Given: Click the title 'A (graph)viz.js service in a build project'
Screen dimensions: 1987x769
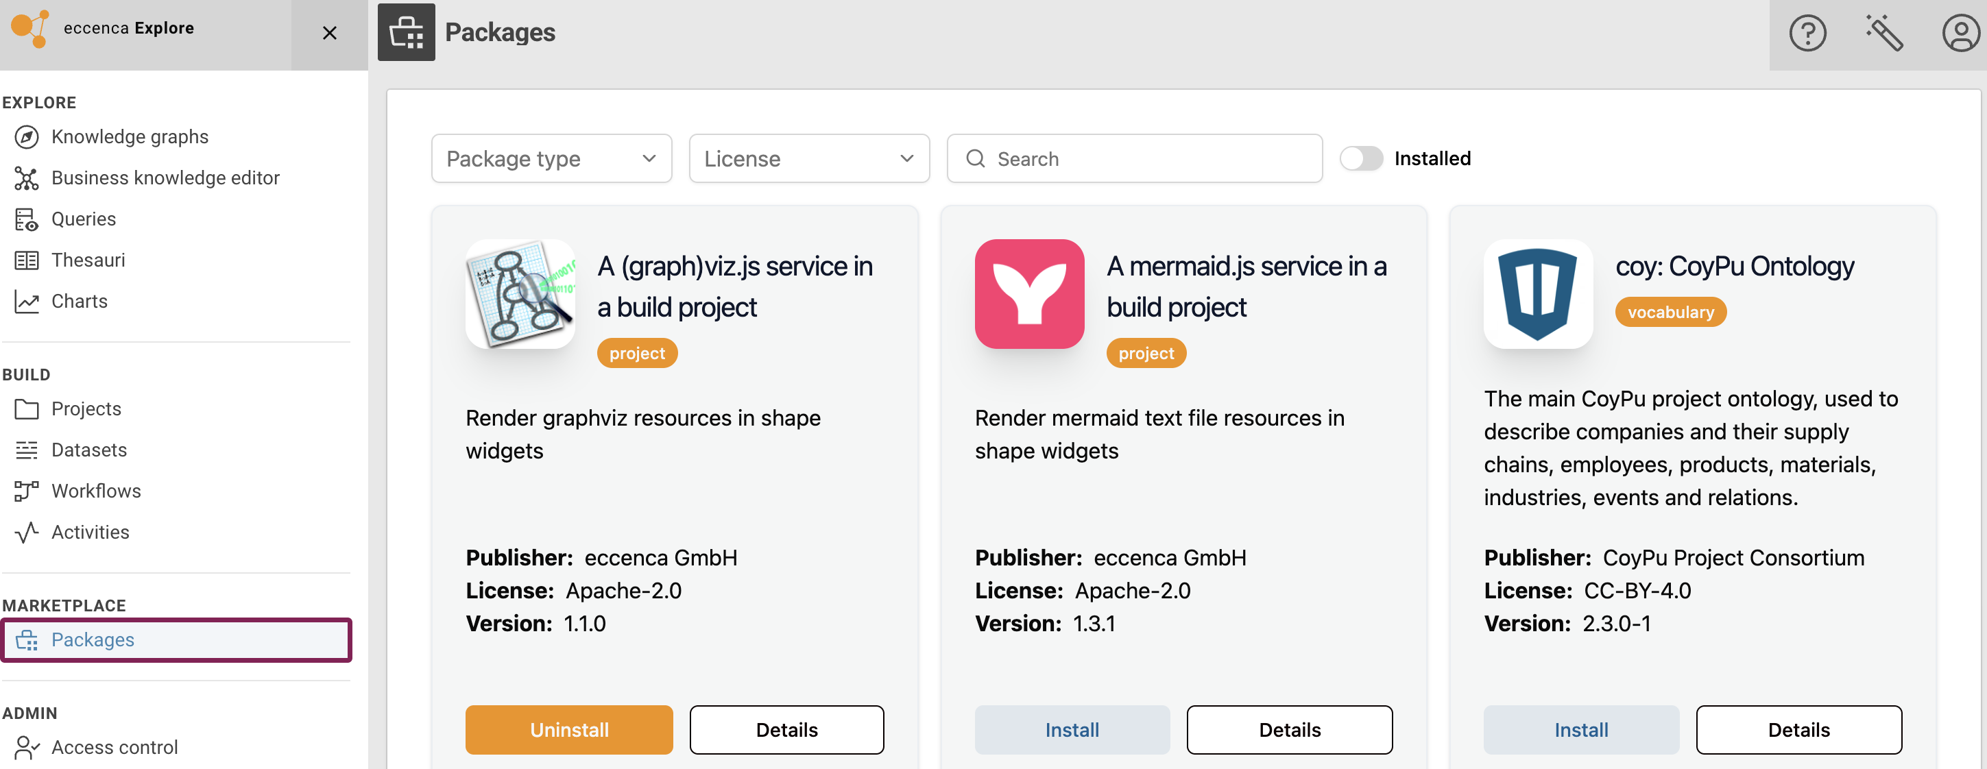Looking at the screenshot, I should point(735,287).
